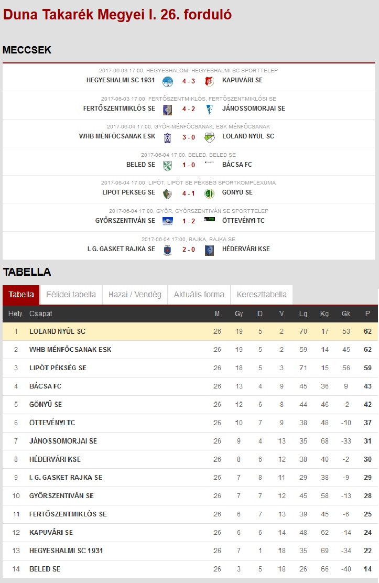Click the Jánossomorjai SE match team name
This screenshot has width=379, height=583.
[254, 108]
